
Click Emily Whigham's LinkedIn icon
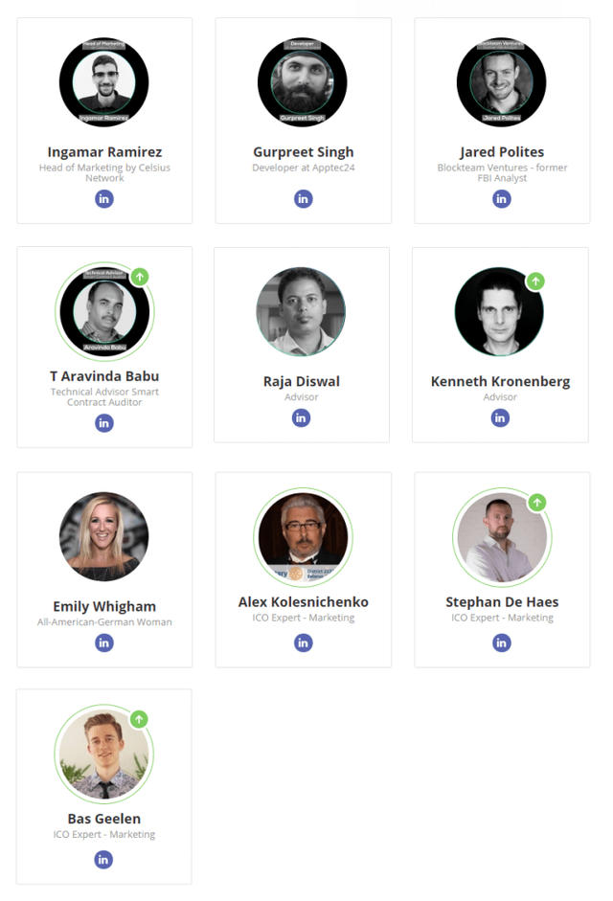point(104,642)
